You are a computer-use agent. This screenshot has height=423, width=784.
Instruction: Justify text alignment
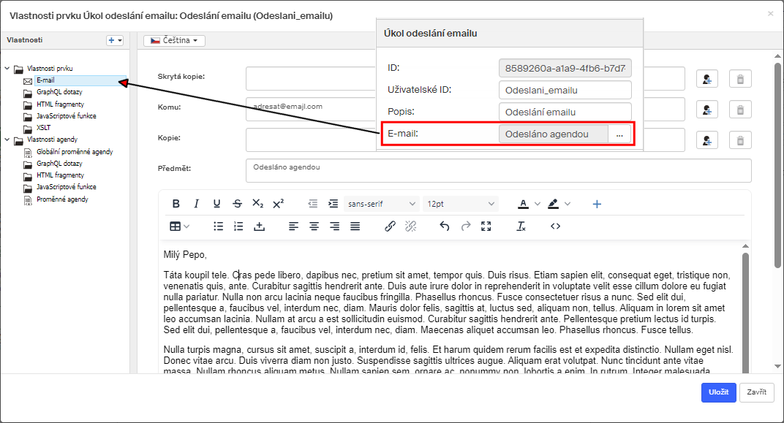(x=355, y=226)
